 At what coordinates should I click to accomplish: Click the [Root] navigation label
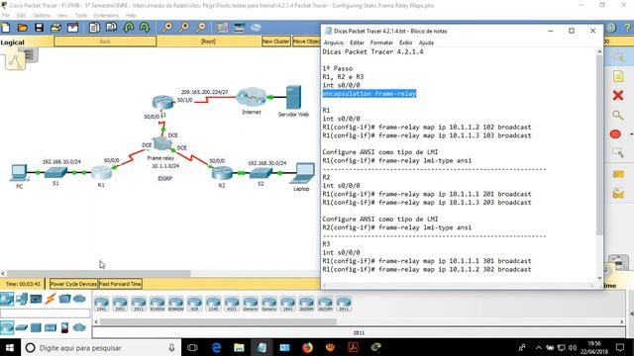(x=208, y=42)
